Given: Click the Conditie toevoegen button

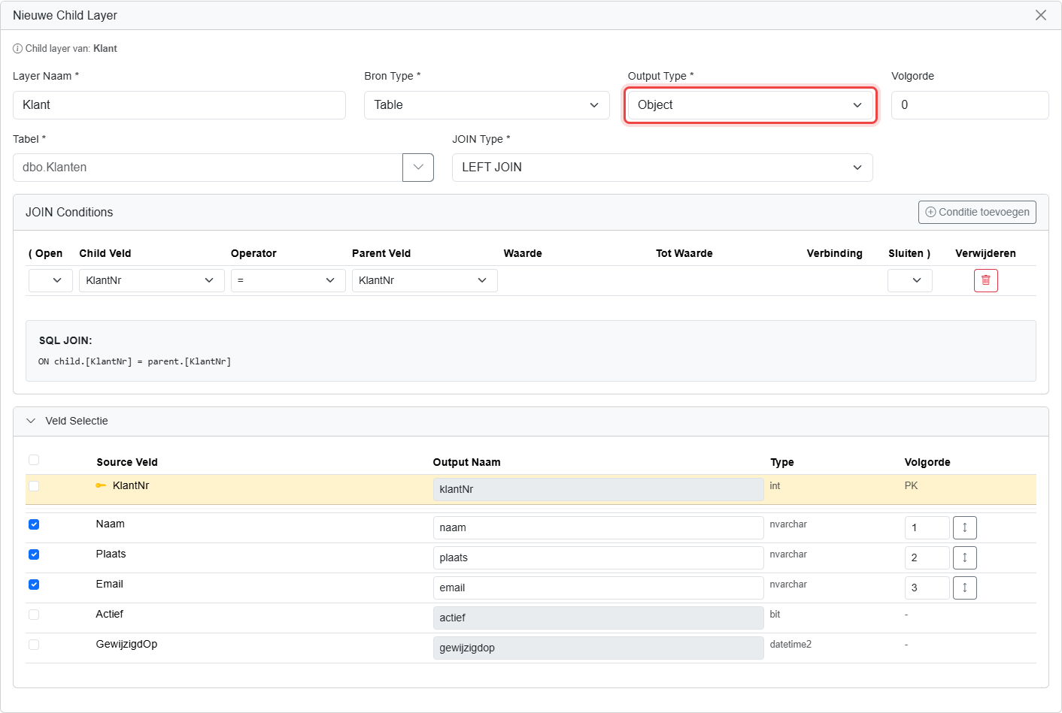Looking at the screenshot, I should coord(977,212).
